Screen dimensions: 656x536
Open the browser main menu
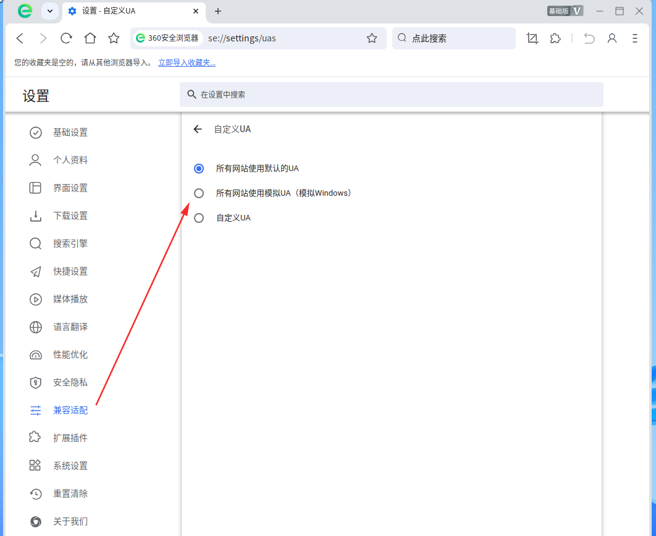pyautogui.click(x=634, y=38)
